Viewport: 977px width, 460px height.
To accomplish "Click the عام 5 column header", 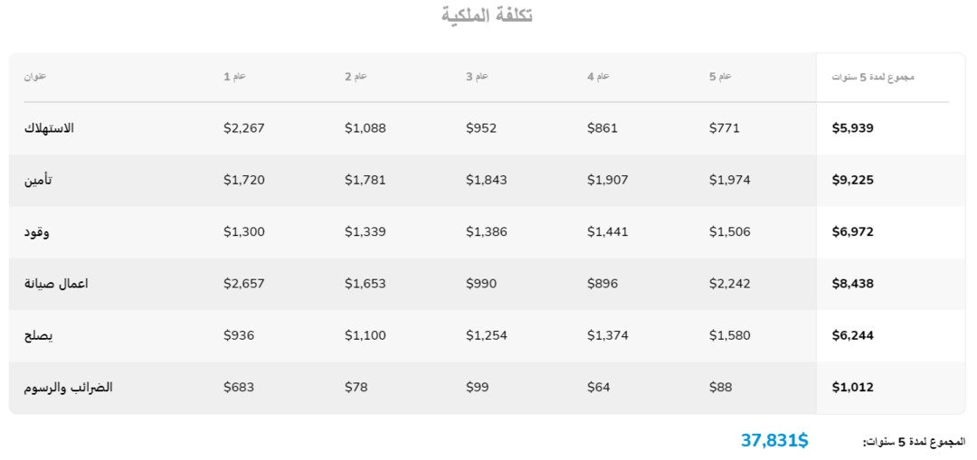I will [719, 77].
